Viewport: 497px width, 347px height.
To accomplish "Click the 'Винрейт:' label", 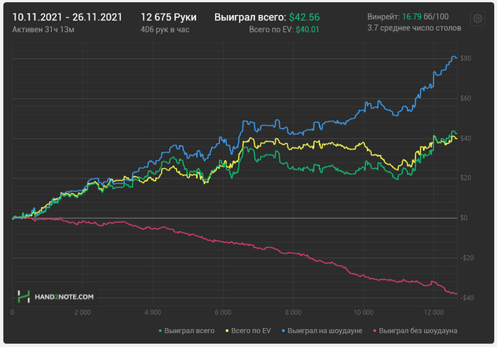I will coord(383,16).
